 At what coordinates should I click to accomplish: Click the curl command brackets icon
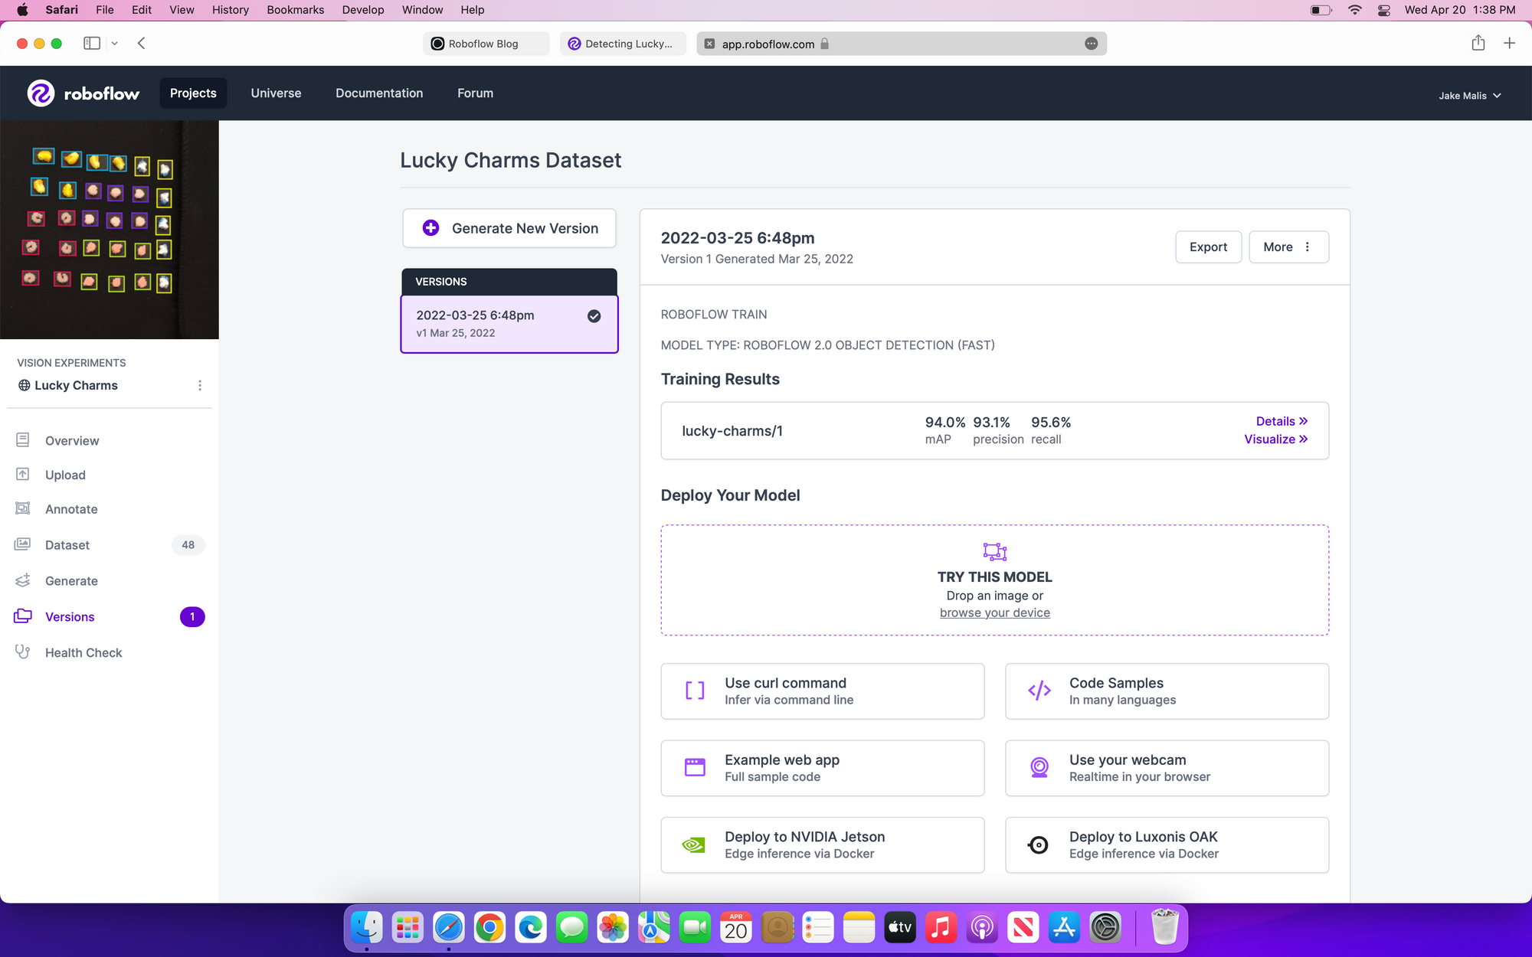coord(695,691)
